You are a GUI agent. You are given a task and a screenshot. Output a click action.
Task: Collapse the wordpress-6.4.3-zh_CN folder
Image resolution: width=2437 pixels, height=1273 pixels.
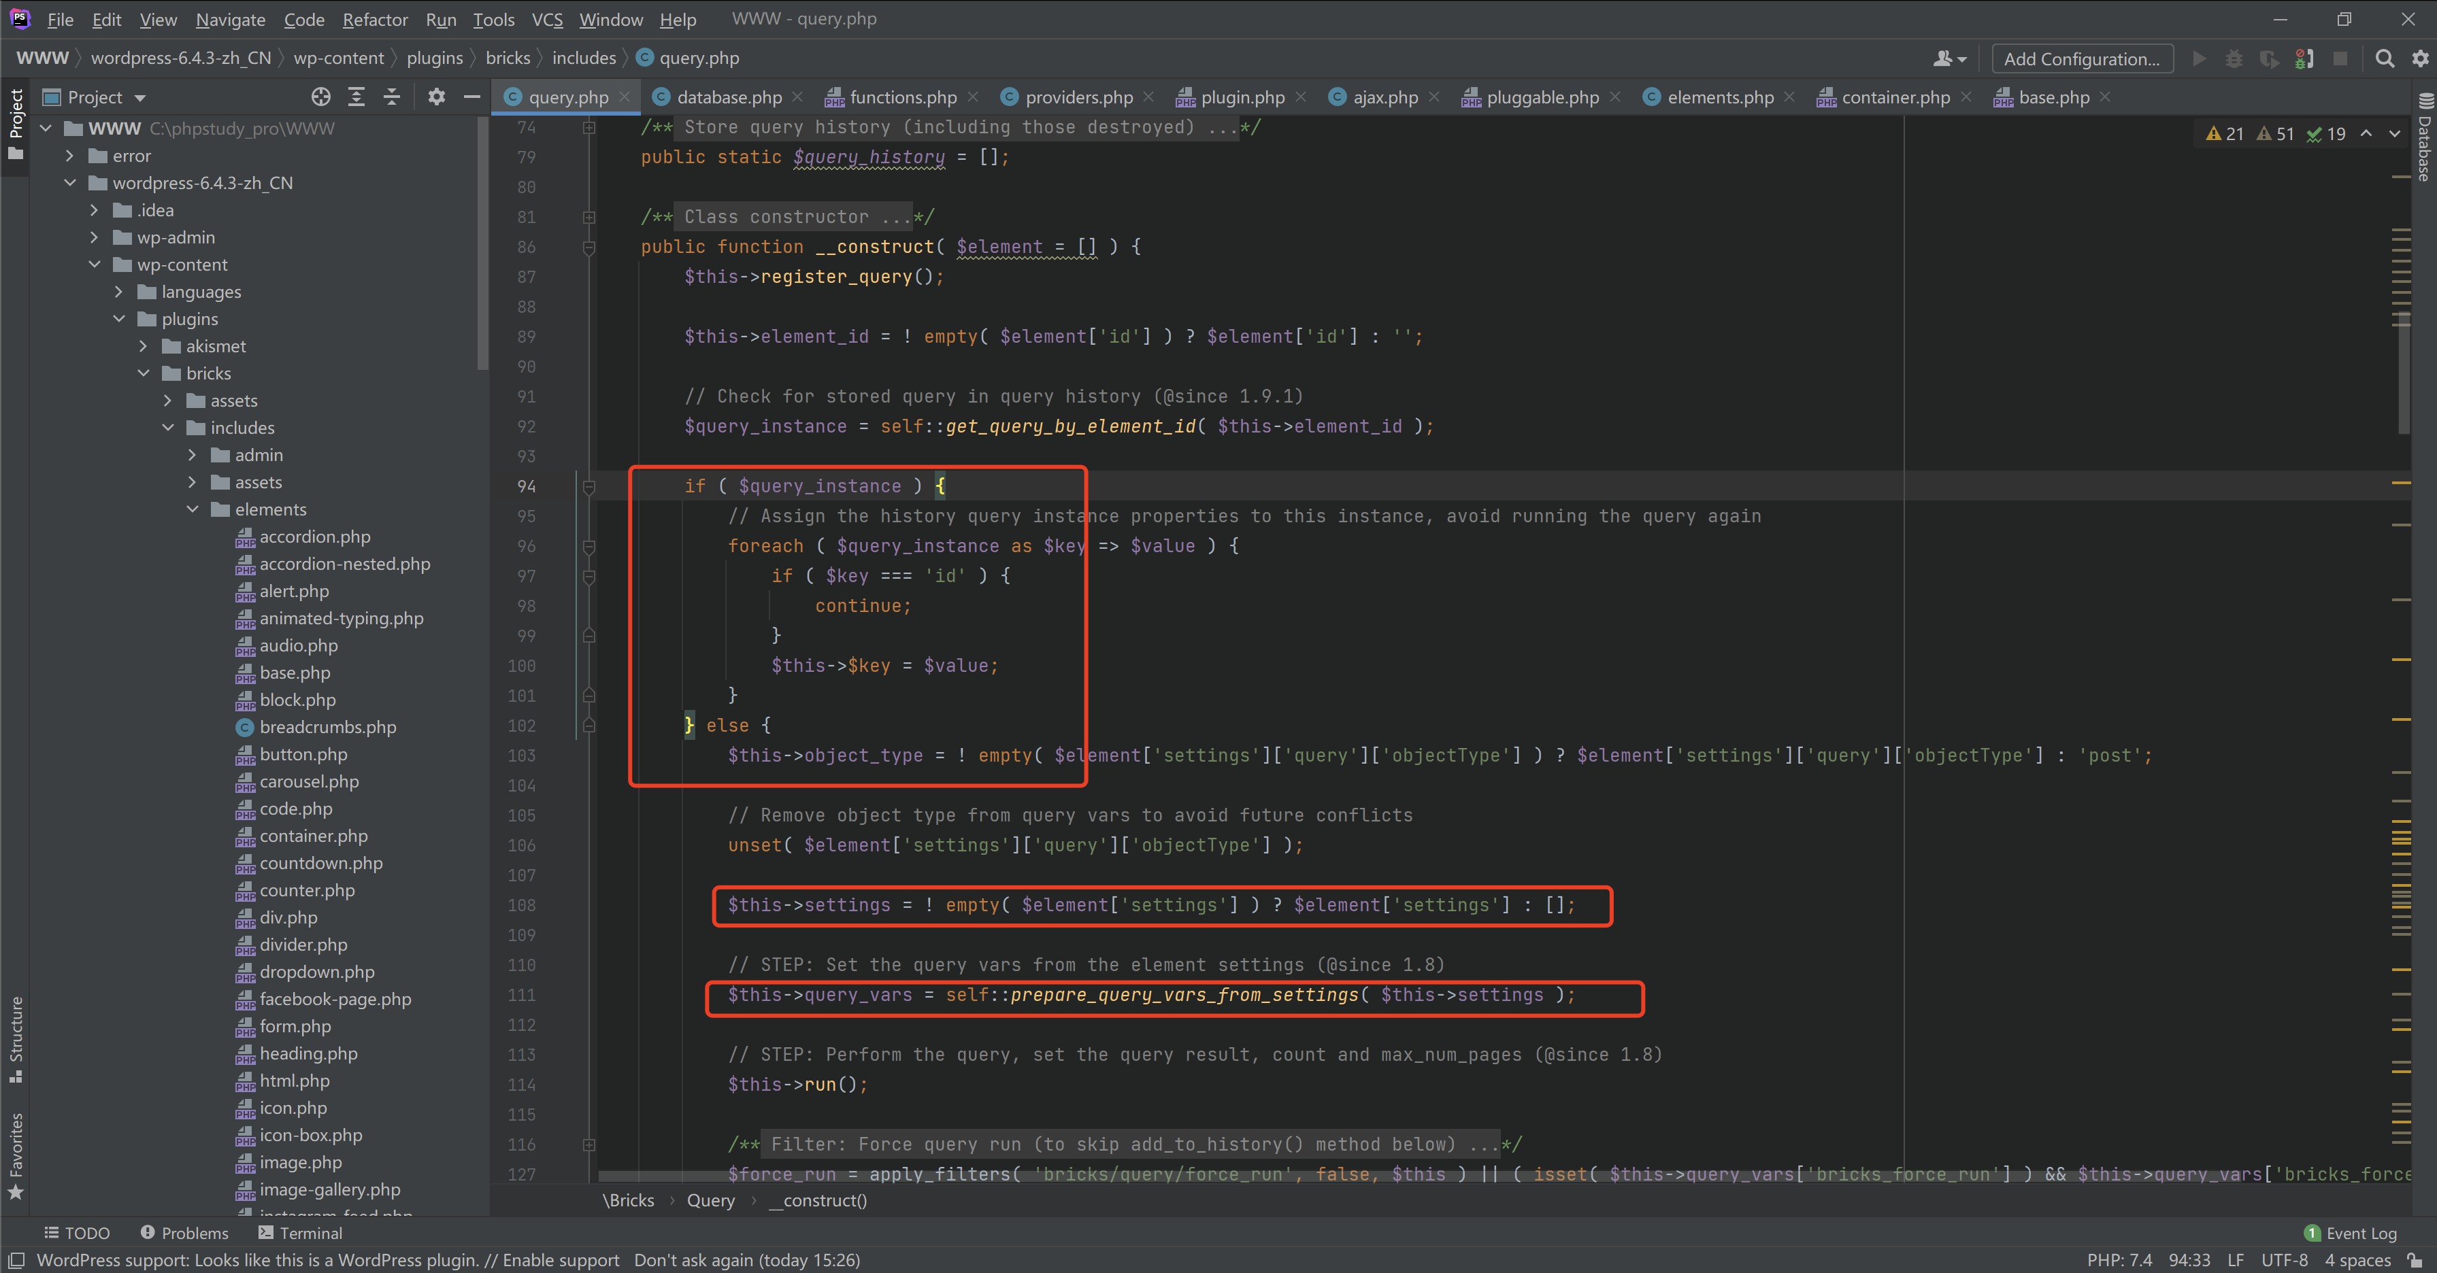(x=69, y=182)
